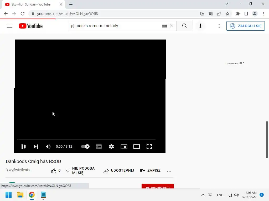The width and height of the screenshot is (269, 201).
Task: Open the YouTube hamburger guide menu
Action: 9,26
